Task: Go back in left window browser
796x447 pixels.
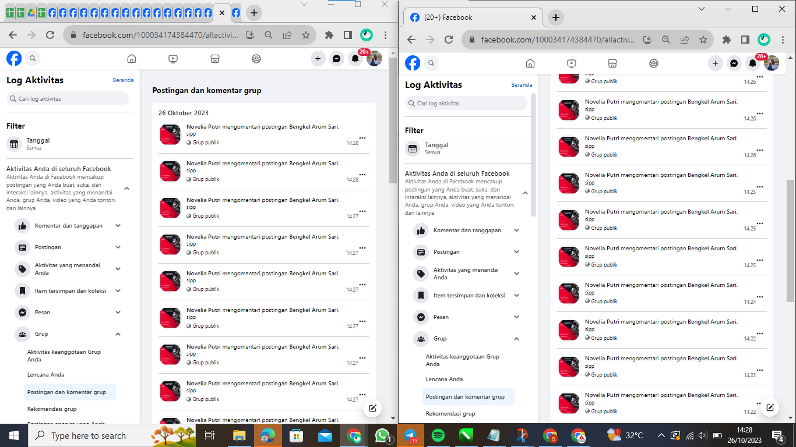Action: (13, 35)
